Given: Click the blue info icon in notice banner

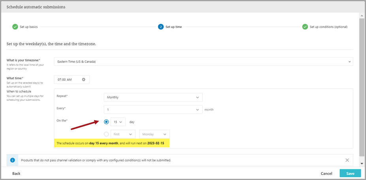Looking at the screenshot, I should click(x=13, y=160).
